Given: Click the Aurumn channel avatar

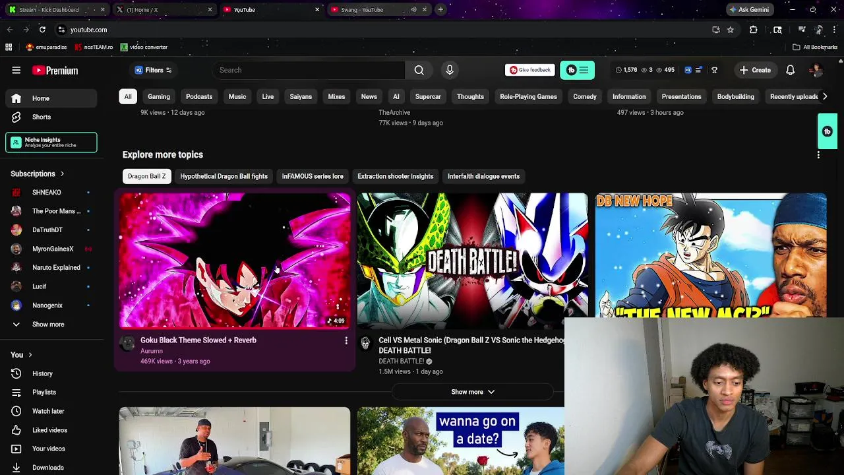Looking at the screenshot, I should pyautogui.click(x=127, y=343).
